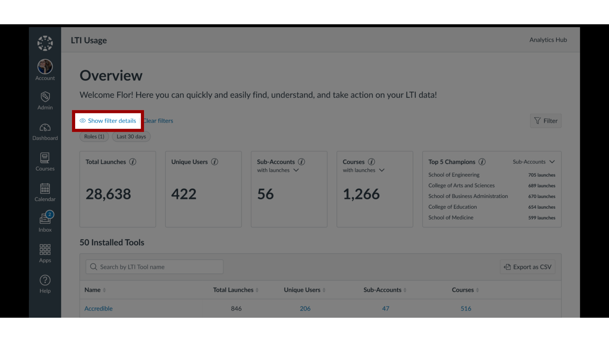The height and width of the screenshot is (342, 609).
Task: Click Export as CSV button
Action: tap(527, 266)
